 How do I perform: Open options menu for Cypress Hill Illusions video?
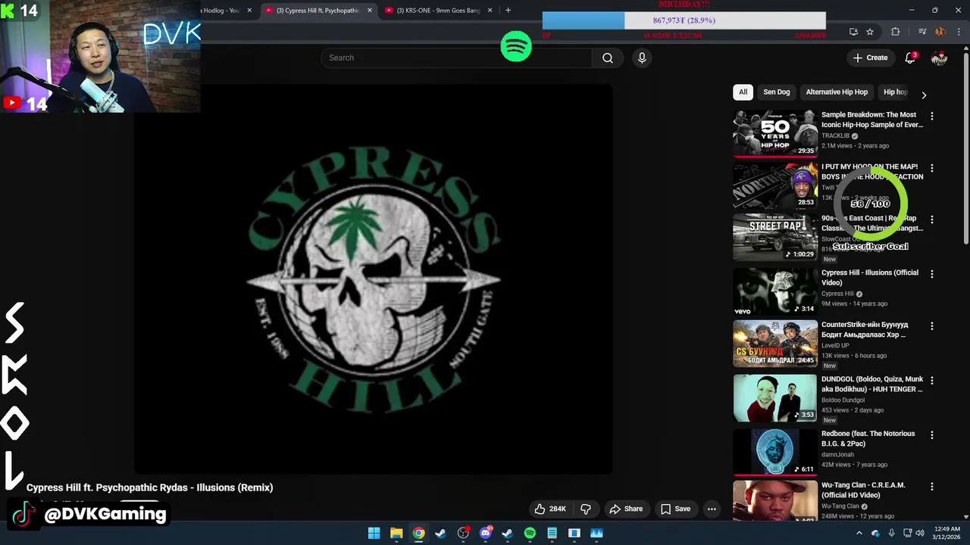coord(932,273)
